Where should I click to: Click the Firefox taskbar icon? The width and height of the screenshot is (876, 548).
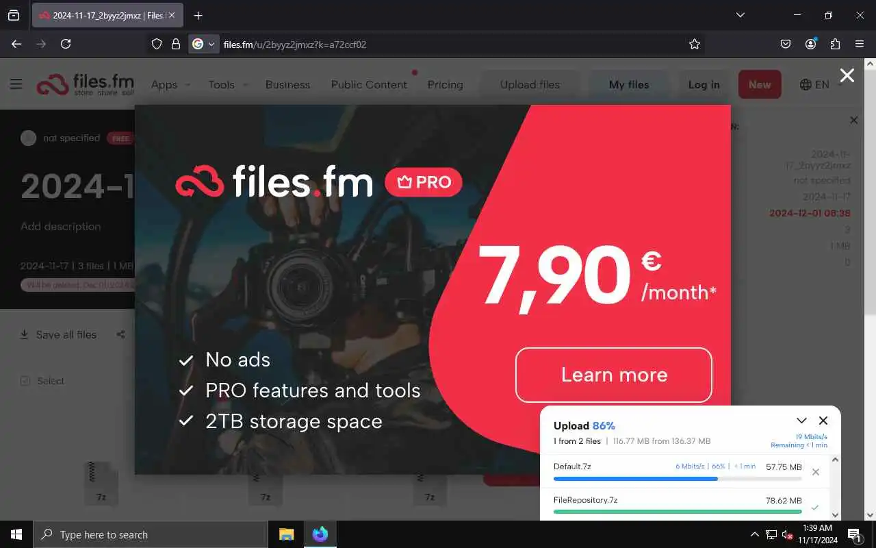pos(320,534)
